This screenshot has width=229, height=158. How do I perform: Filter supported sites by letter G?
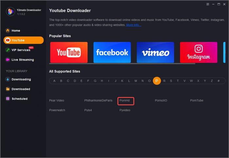95,81
